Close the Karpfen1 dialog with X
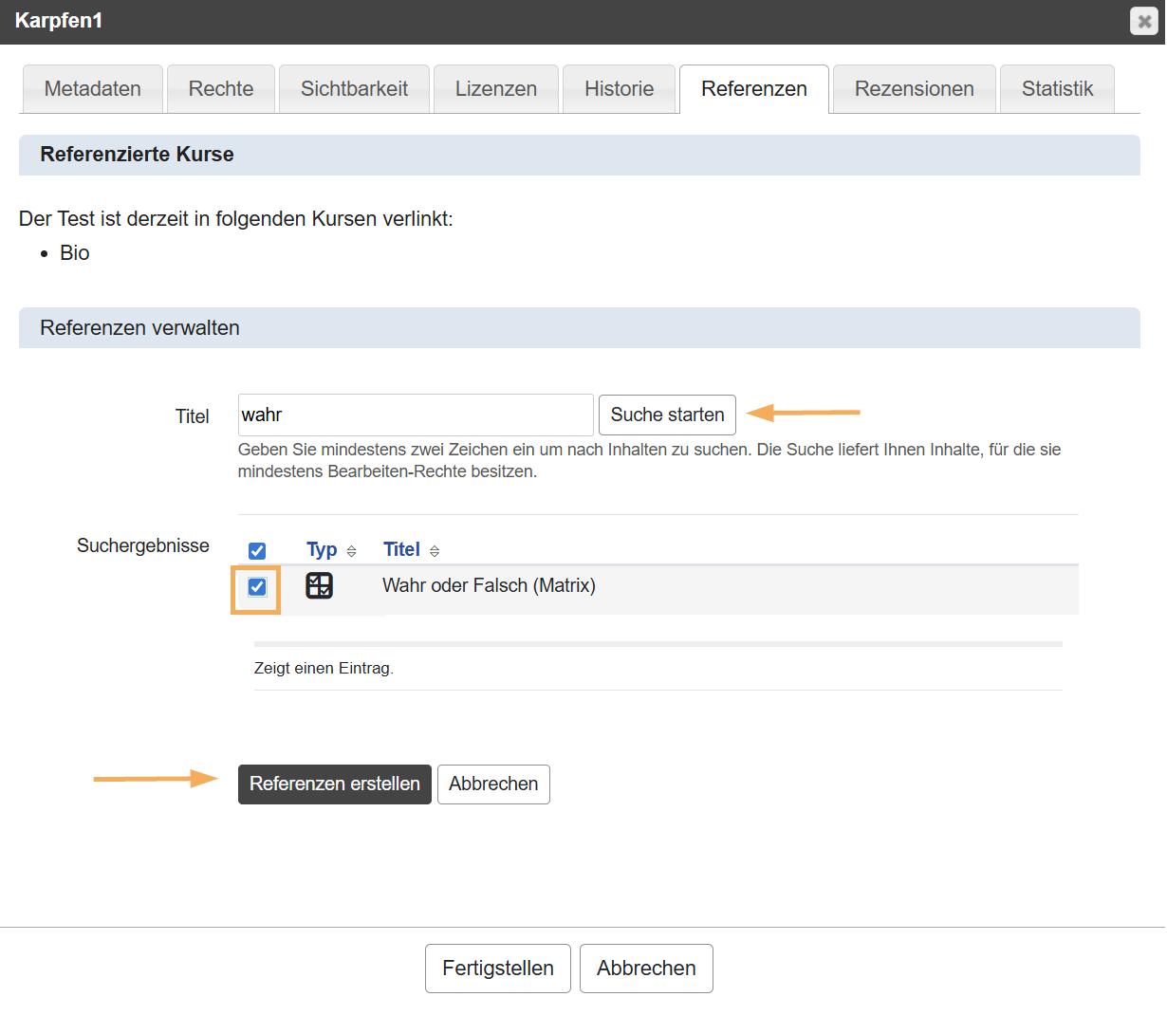The image size is (1167, 1015). click(1144, 21)
